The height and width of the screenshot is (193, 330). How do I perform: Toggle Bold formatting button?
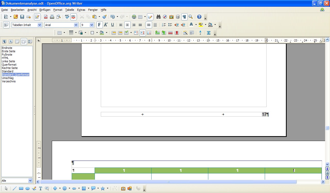click(99, 25)
